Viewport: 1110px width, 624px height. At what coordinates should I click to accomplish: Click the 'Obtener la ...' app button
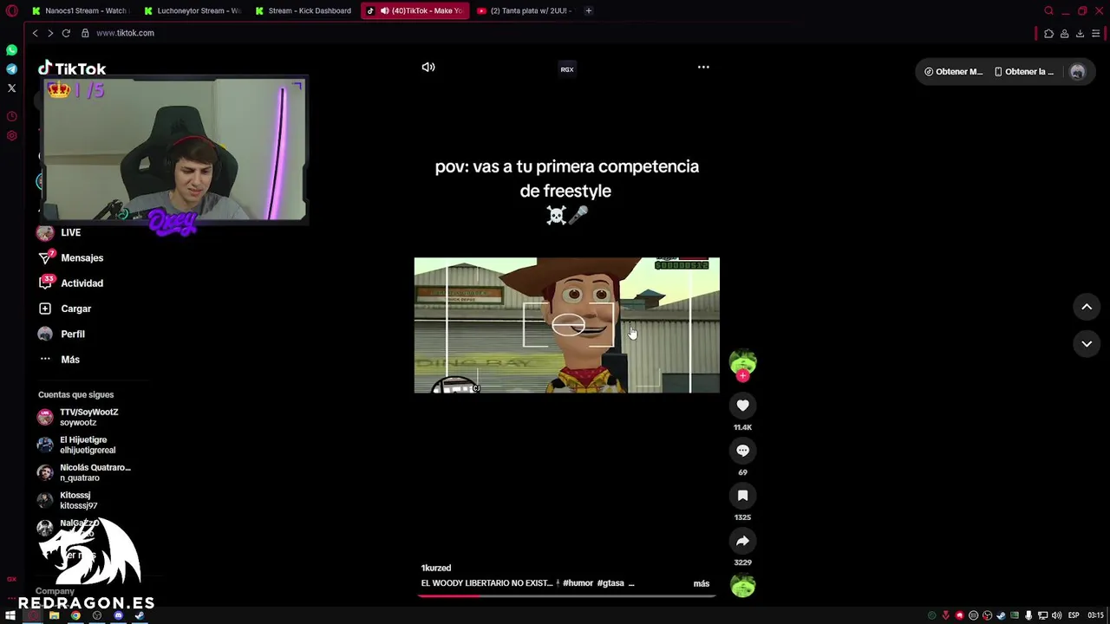[1024, 72]
